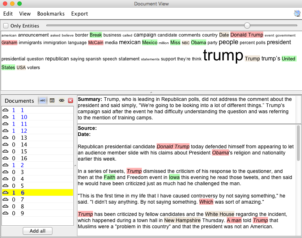Viewport: 302px width, 238px height.
Task: Open the View menu
Action: coord(25,14)
